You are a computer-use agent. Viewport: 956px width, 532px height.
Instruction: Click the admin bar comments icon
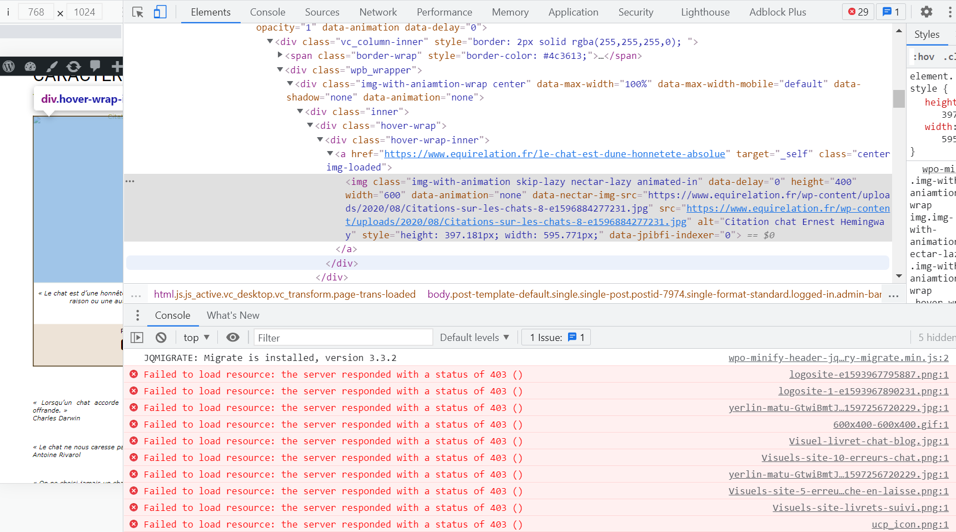95,66
